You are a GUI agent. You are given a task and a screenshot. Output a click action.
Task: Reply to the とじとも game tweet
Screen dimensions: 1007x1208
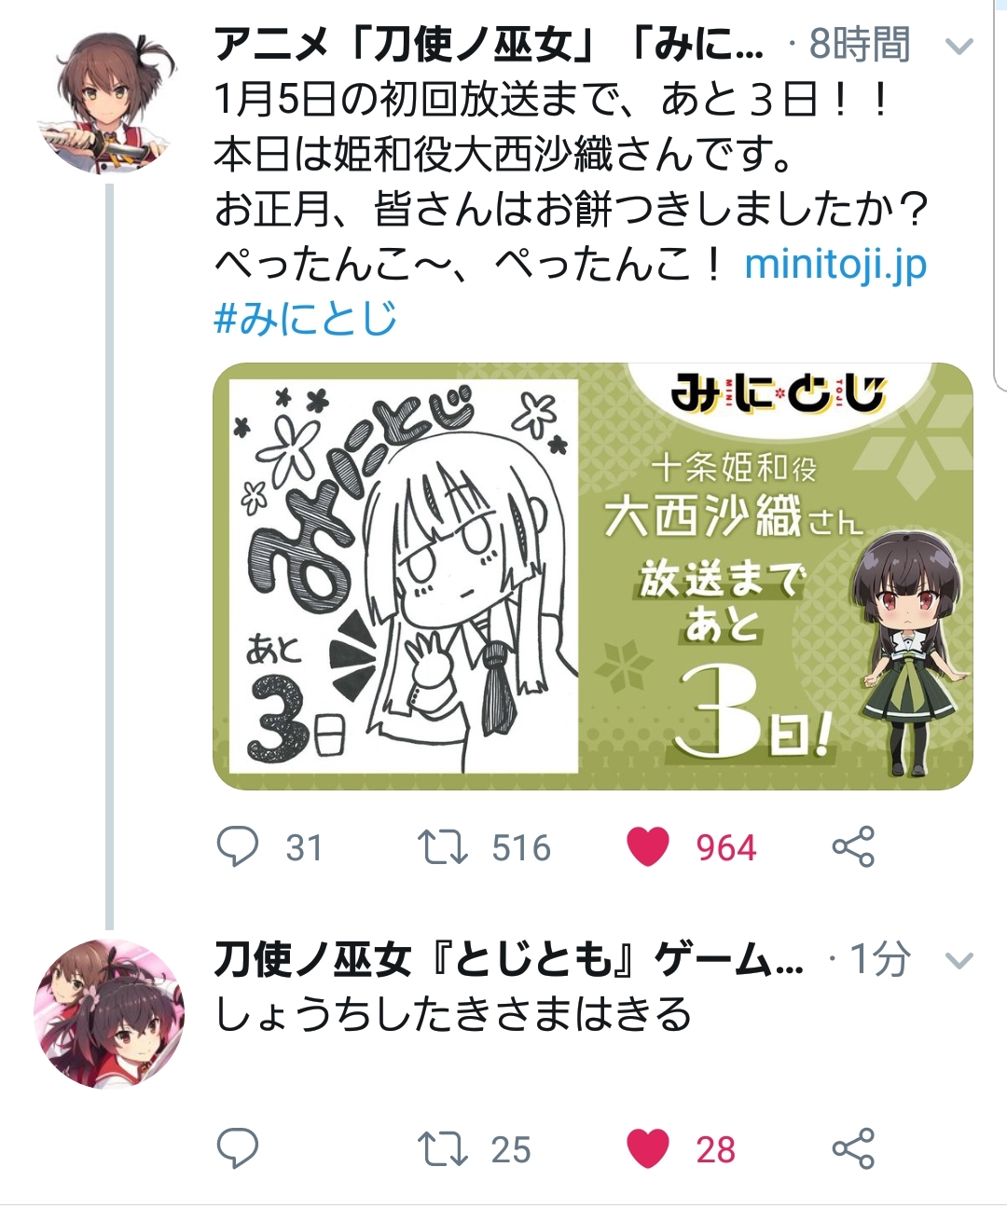238,1148
